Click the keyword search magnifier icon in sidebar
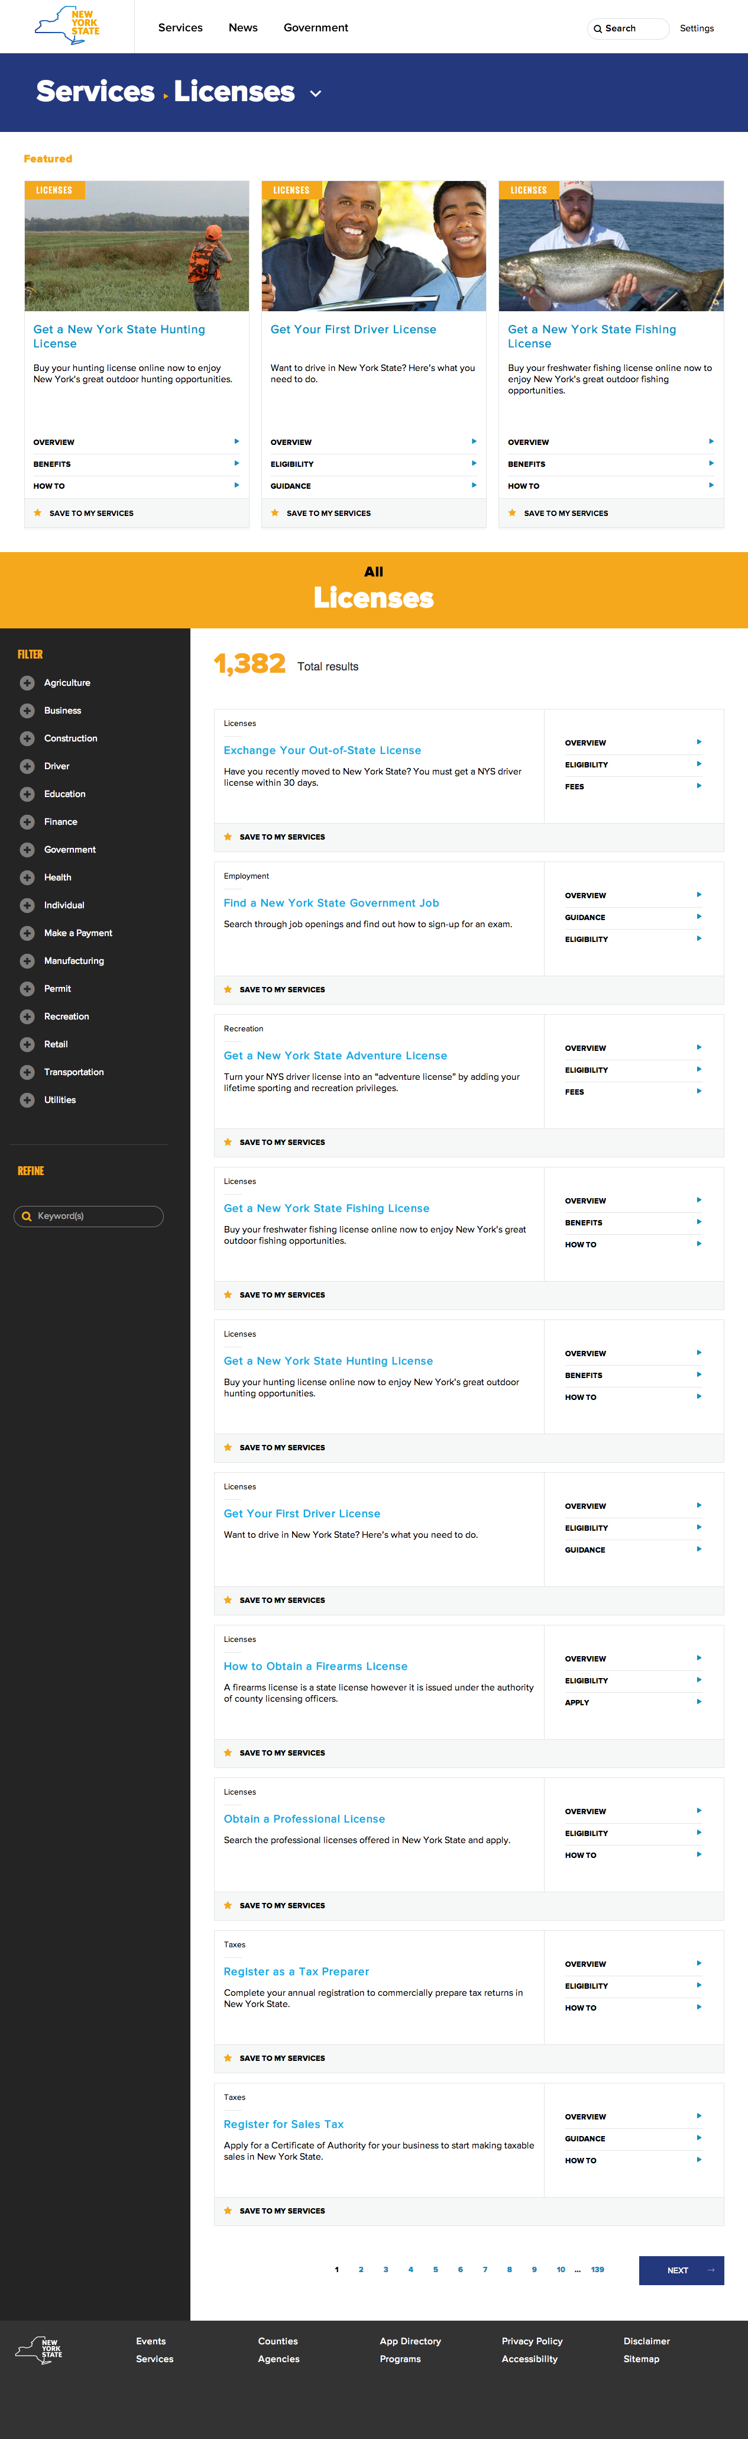This screenshot has width=748, height=2439. (x=27, y=1217)
